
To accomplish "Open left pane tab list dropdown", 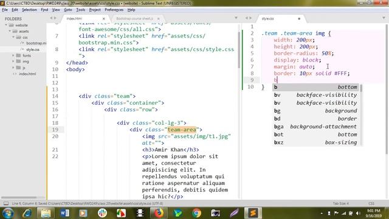I will point(236,18).
